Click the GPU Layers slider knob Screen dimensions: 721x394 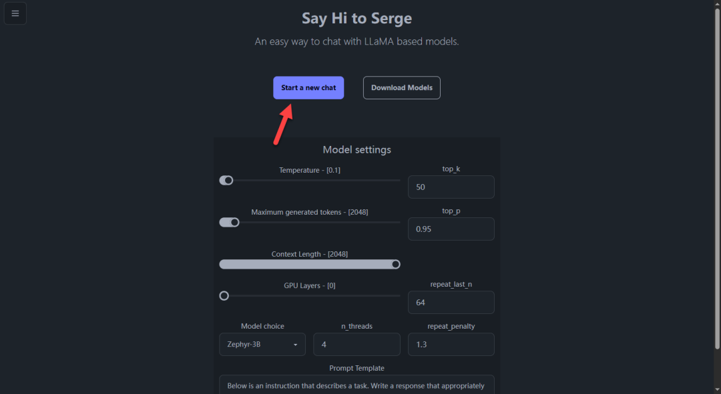(224, 296)
